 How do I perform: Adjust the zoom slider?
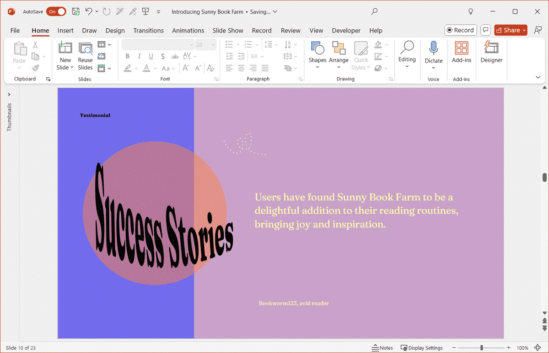coord(481,348)
